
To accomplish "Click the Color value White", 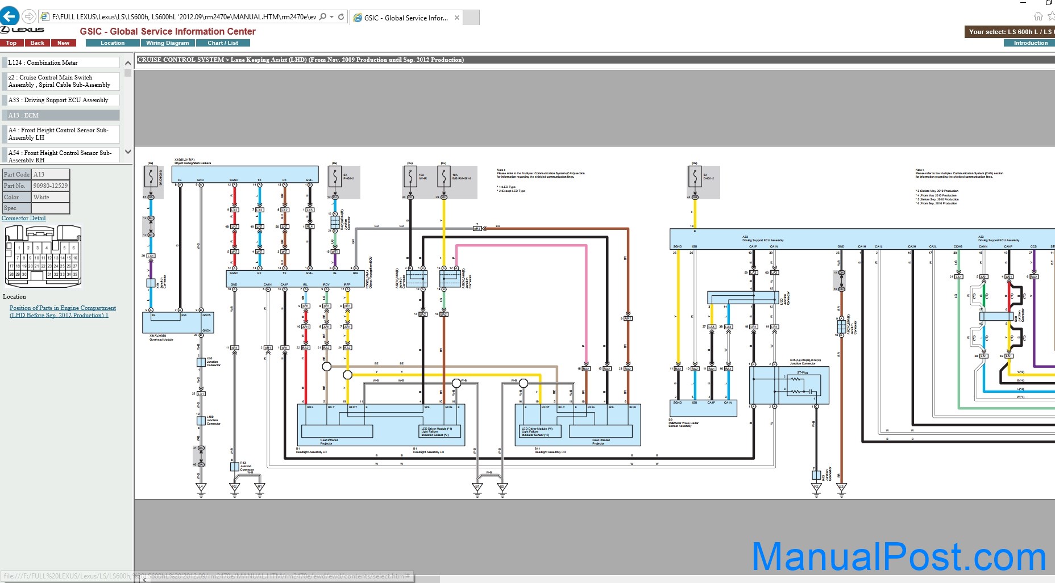I will click(51, 197).
